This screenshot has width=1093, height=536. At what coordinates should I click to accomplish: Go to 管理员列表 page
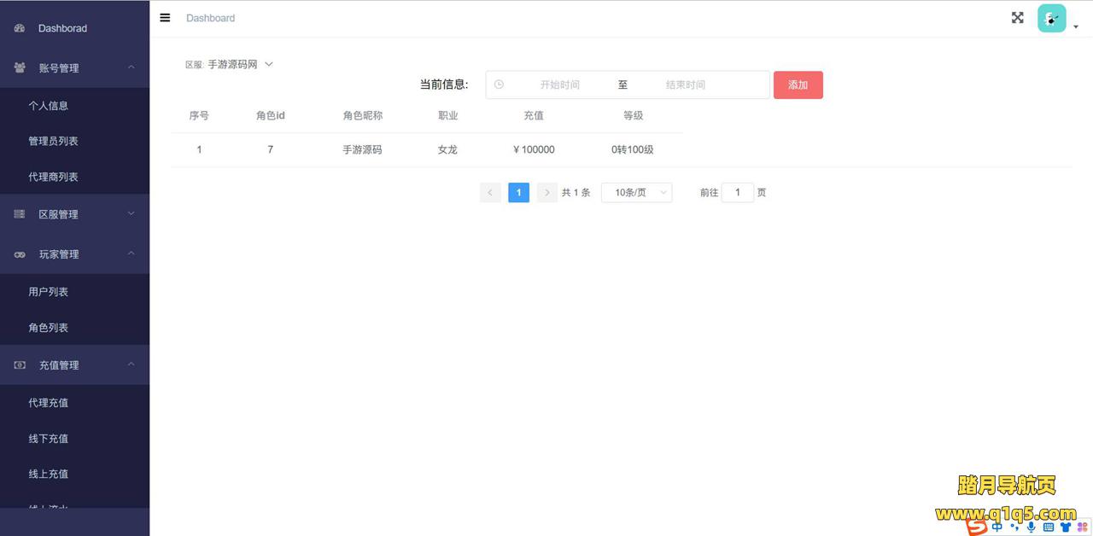[53, 141]
